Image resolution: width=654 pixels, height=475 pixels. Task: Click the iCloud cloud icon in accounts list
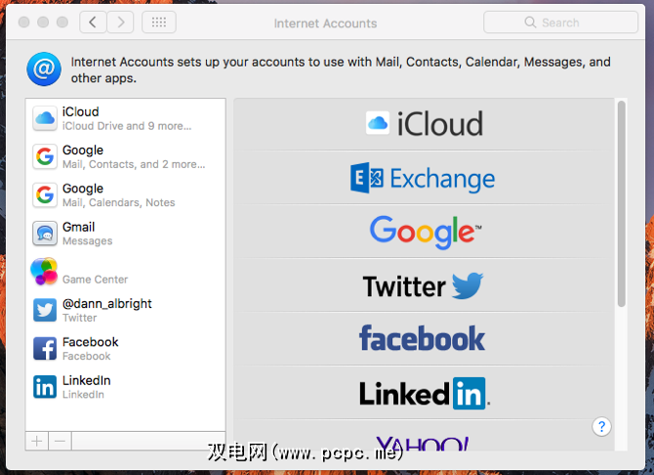[45, 118]
